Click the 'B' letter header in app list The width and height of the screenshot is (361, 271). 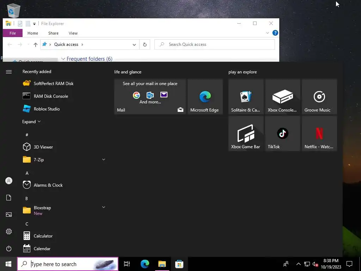27,198
